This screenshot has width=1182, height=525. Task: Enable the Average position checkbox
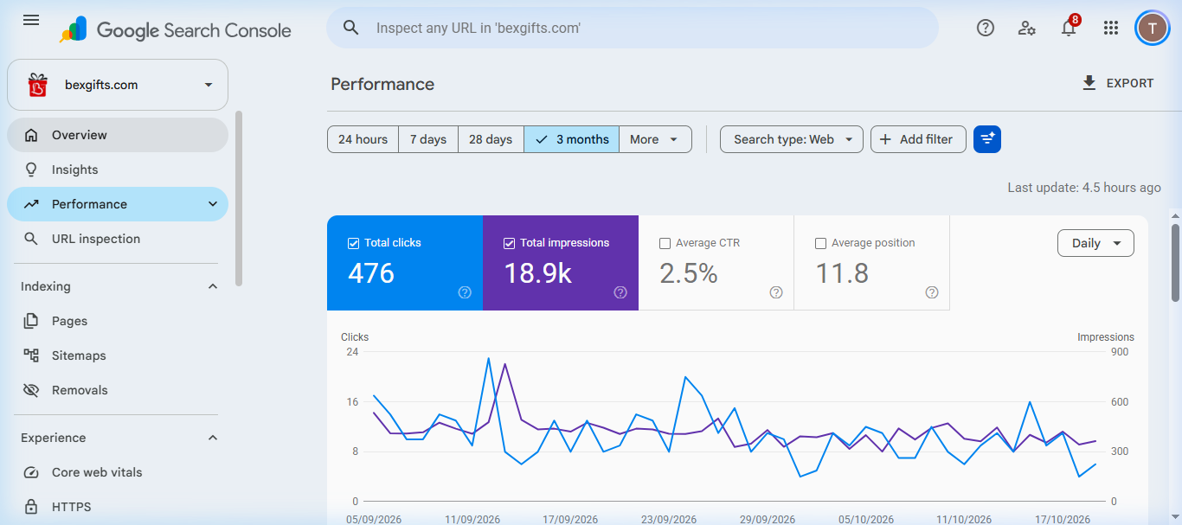coord(820,243)
